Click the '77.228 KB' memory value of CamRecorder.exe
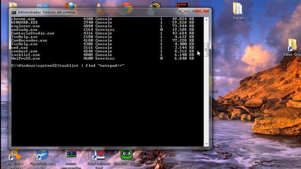Image resolution: width=301 pixels, height=169 pixels. [183, 40]
